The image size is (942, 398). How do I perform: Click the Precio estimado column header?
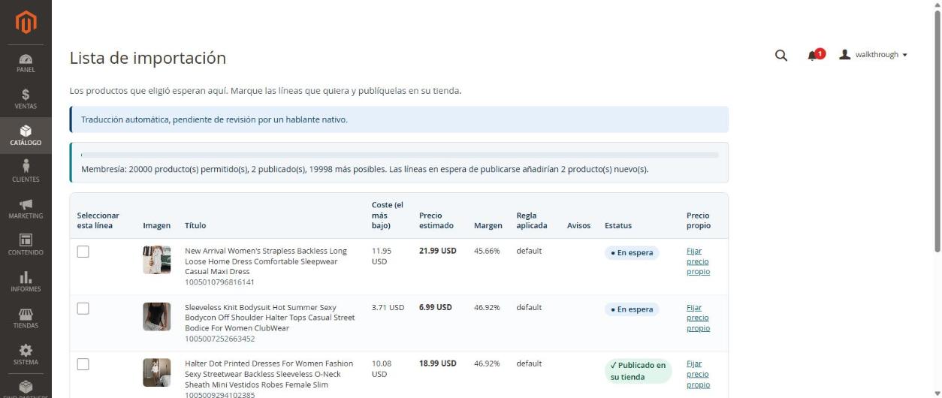pyautogui.click(x=436, y=220)
